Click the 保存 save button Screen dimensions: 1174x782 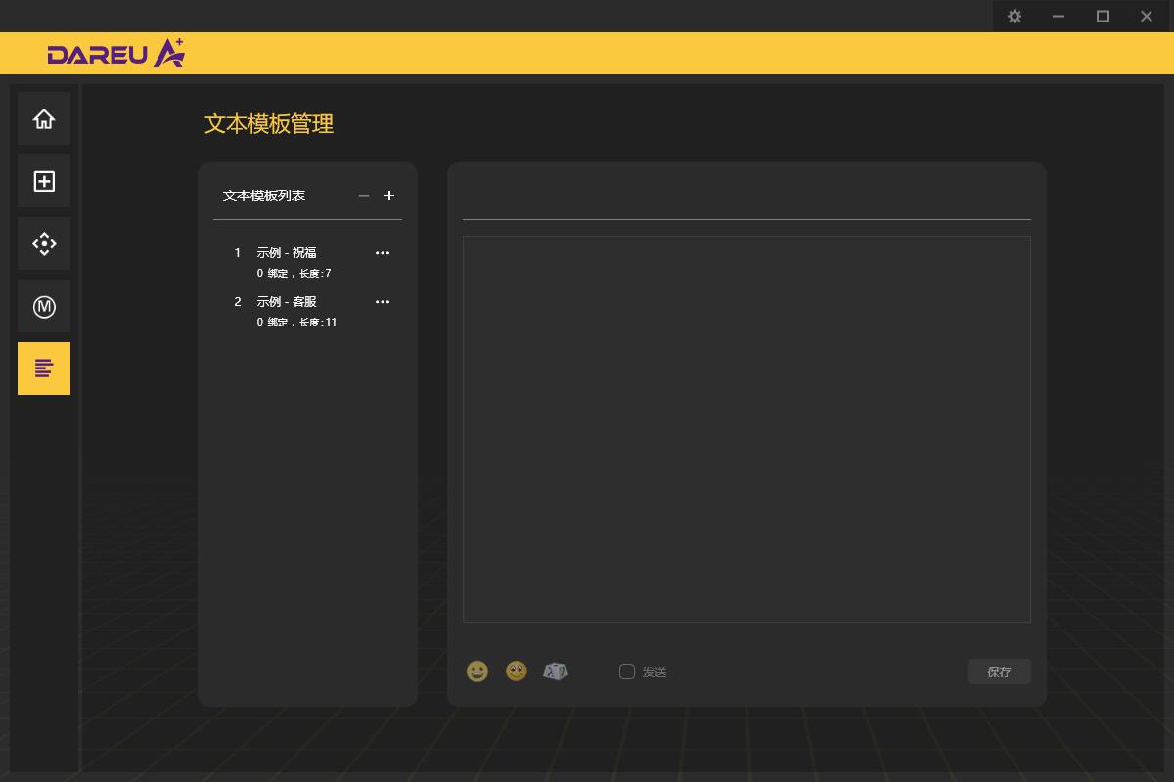999,672
